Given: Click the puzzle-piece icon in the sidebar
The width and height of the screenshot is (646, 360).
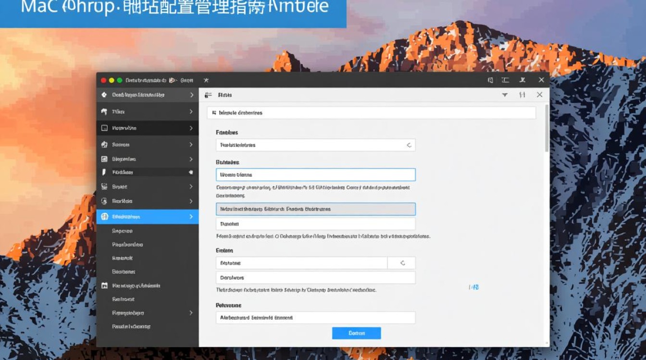Looking at the screenshot, I should click(104, 144).
